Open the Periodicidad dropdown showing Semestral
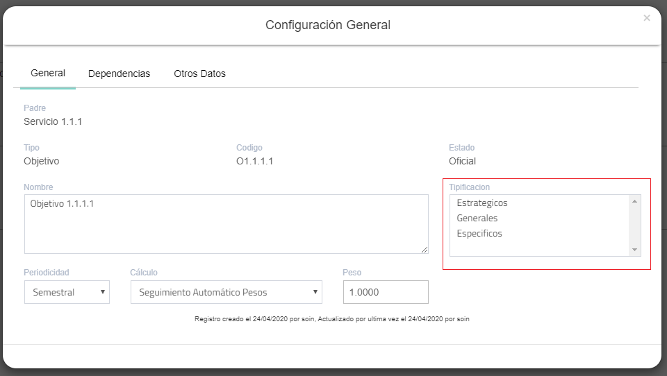Screen dimensions: 667x376 point(67,292)
